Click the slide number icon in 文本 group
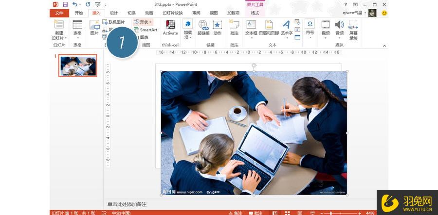 click(x=297, y=30)
